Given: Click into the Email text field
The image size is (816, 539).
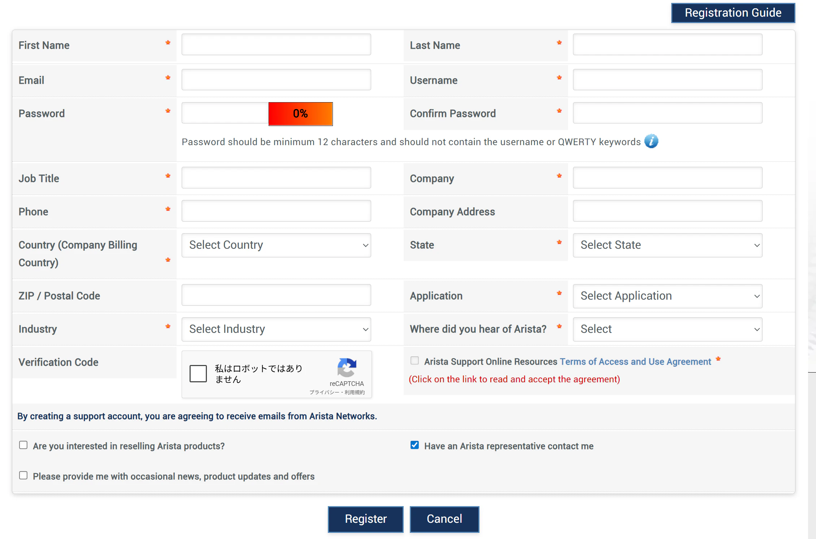Looking at the screenshot, I should click(x=276, y=80).
